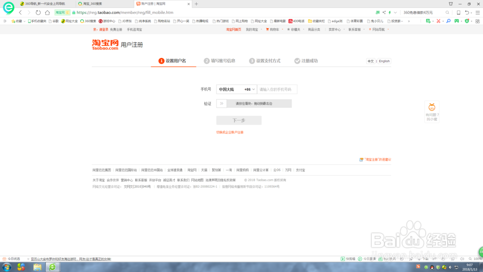Image resolution: width=483 pixels, height=272 pixels.
Task: Open 淘宝网首页 link
Action: (233, 29)
